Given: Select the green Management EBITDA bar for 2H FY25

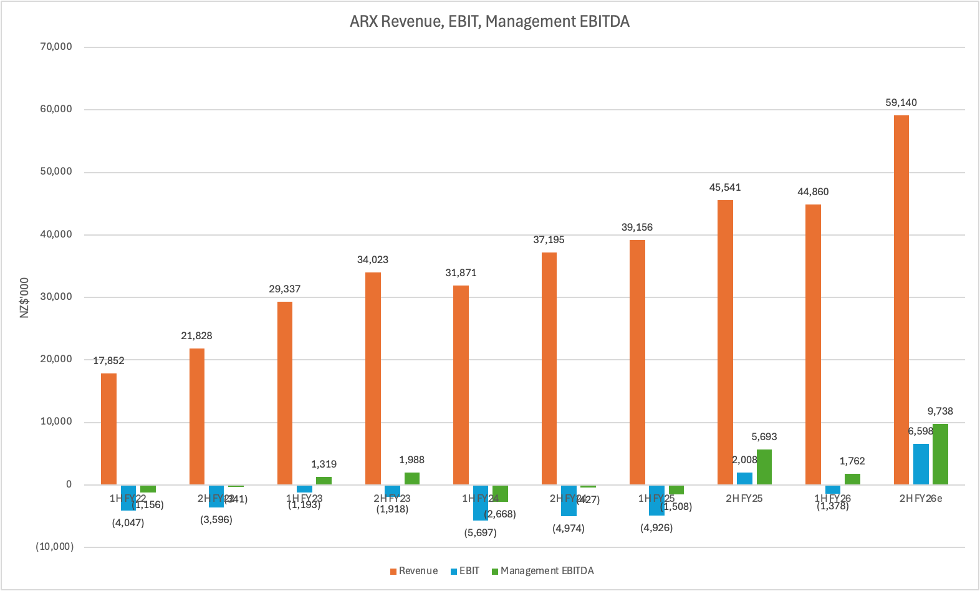Looking at the screenshot, I should 764,467.
